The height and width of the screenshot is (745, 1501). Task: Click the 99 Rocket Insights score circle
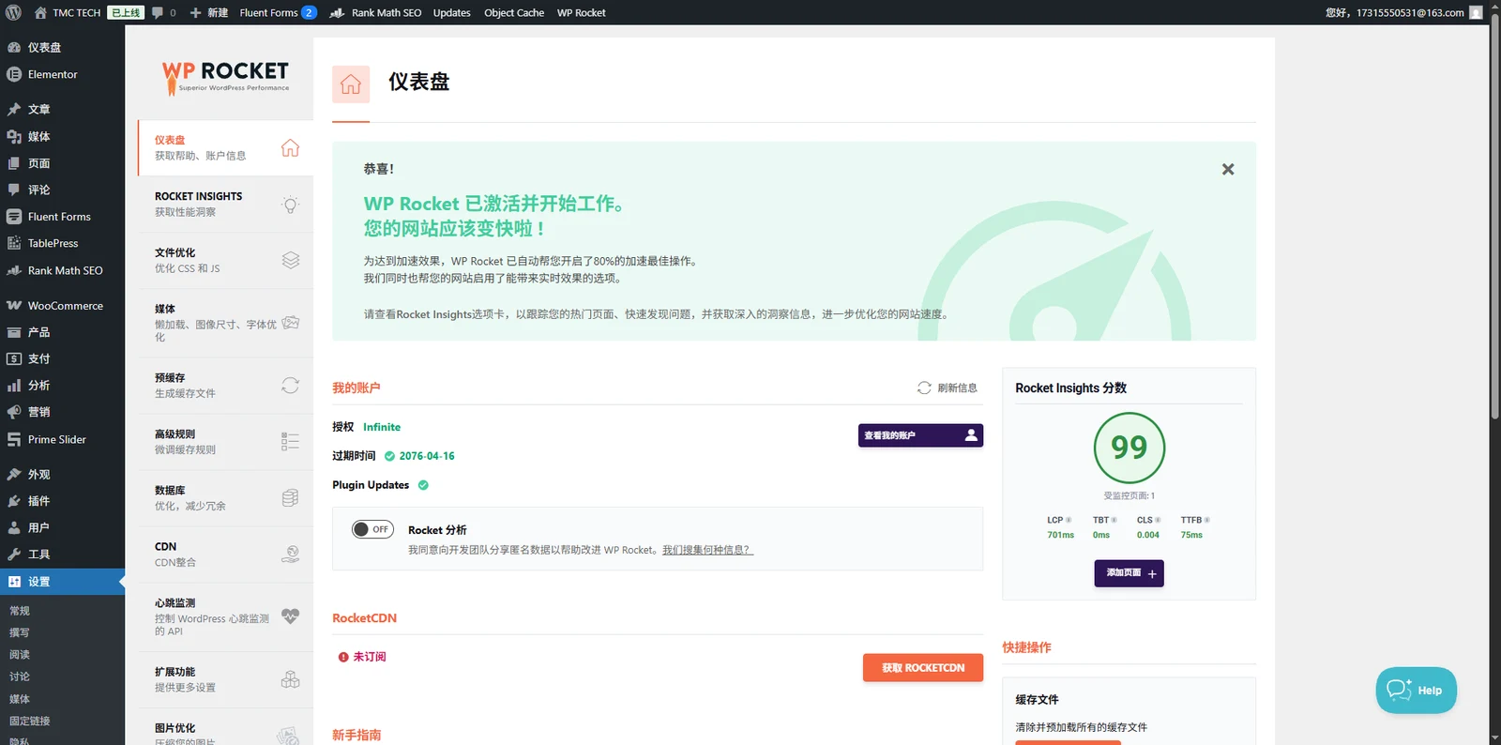1130,448
